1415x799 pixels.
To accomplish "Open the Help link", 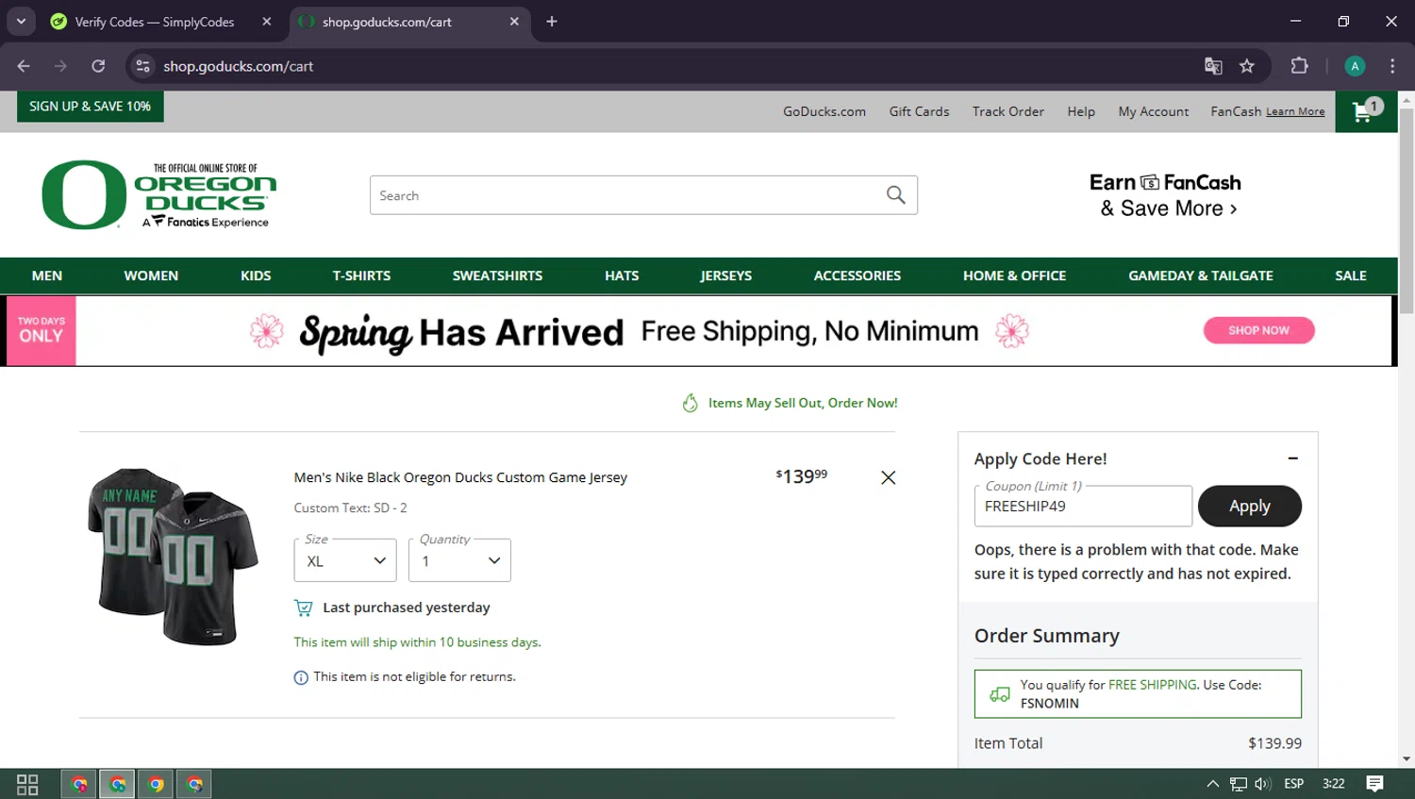I will click(x=1081, y=111).
